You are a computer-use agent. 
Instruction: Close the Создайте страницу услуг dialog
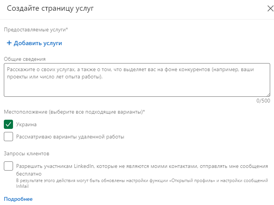point(270,9)
